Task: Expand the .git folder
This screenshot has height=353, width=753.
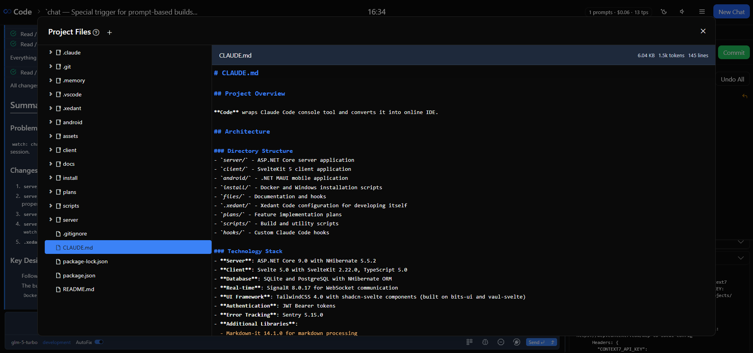Action: pos(51,66)
